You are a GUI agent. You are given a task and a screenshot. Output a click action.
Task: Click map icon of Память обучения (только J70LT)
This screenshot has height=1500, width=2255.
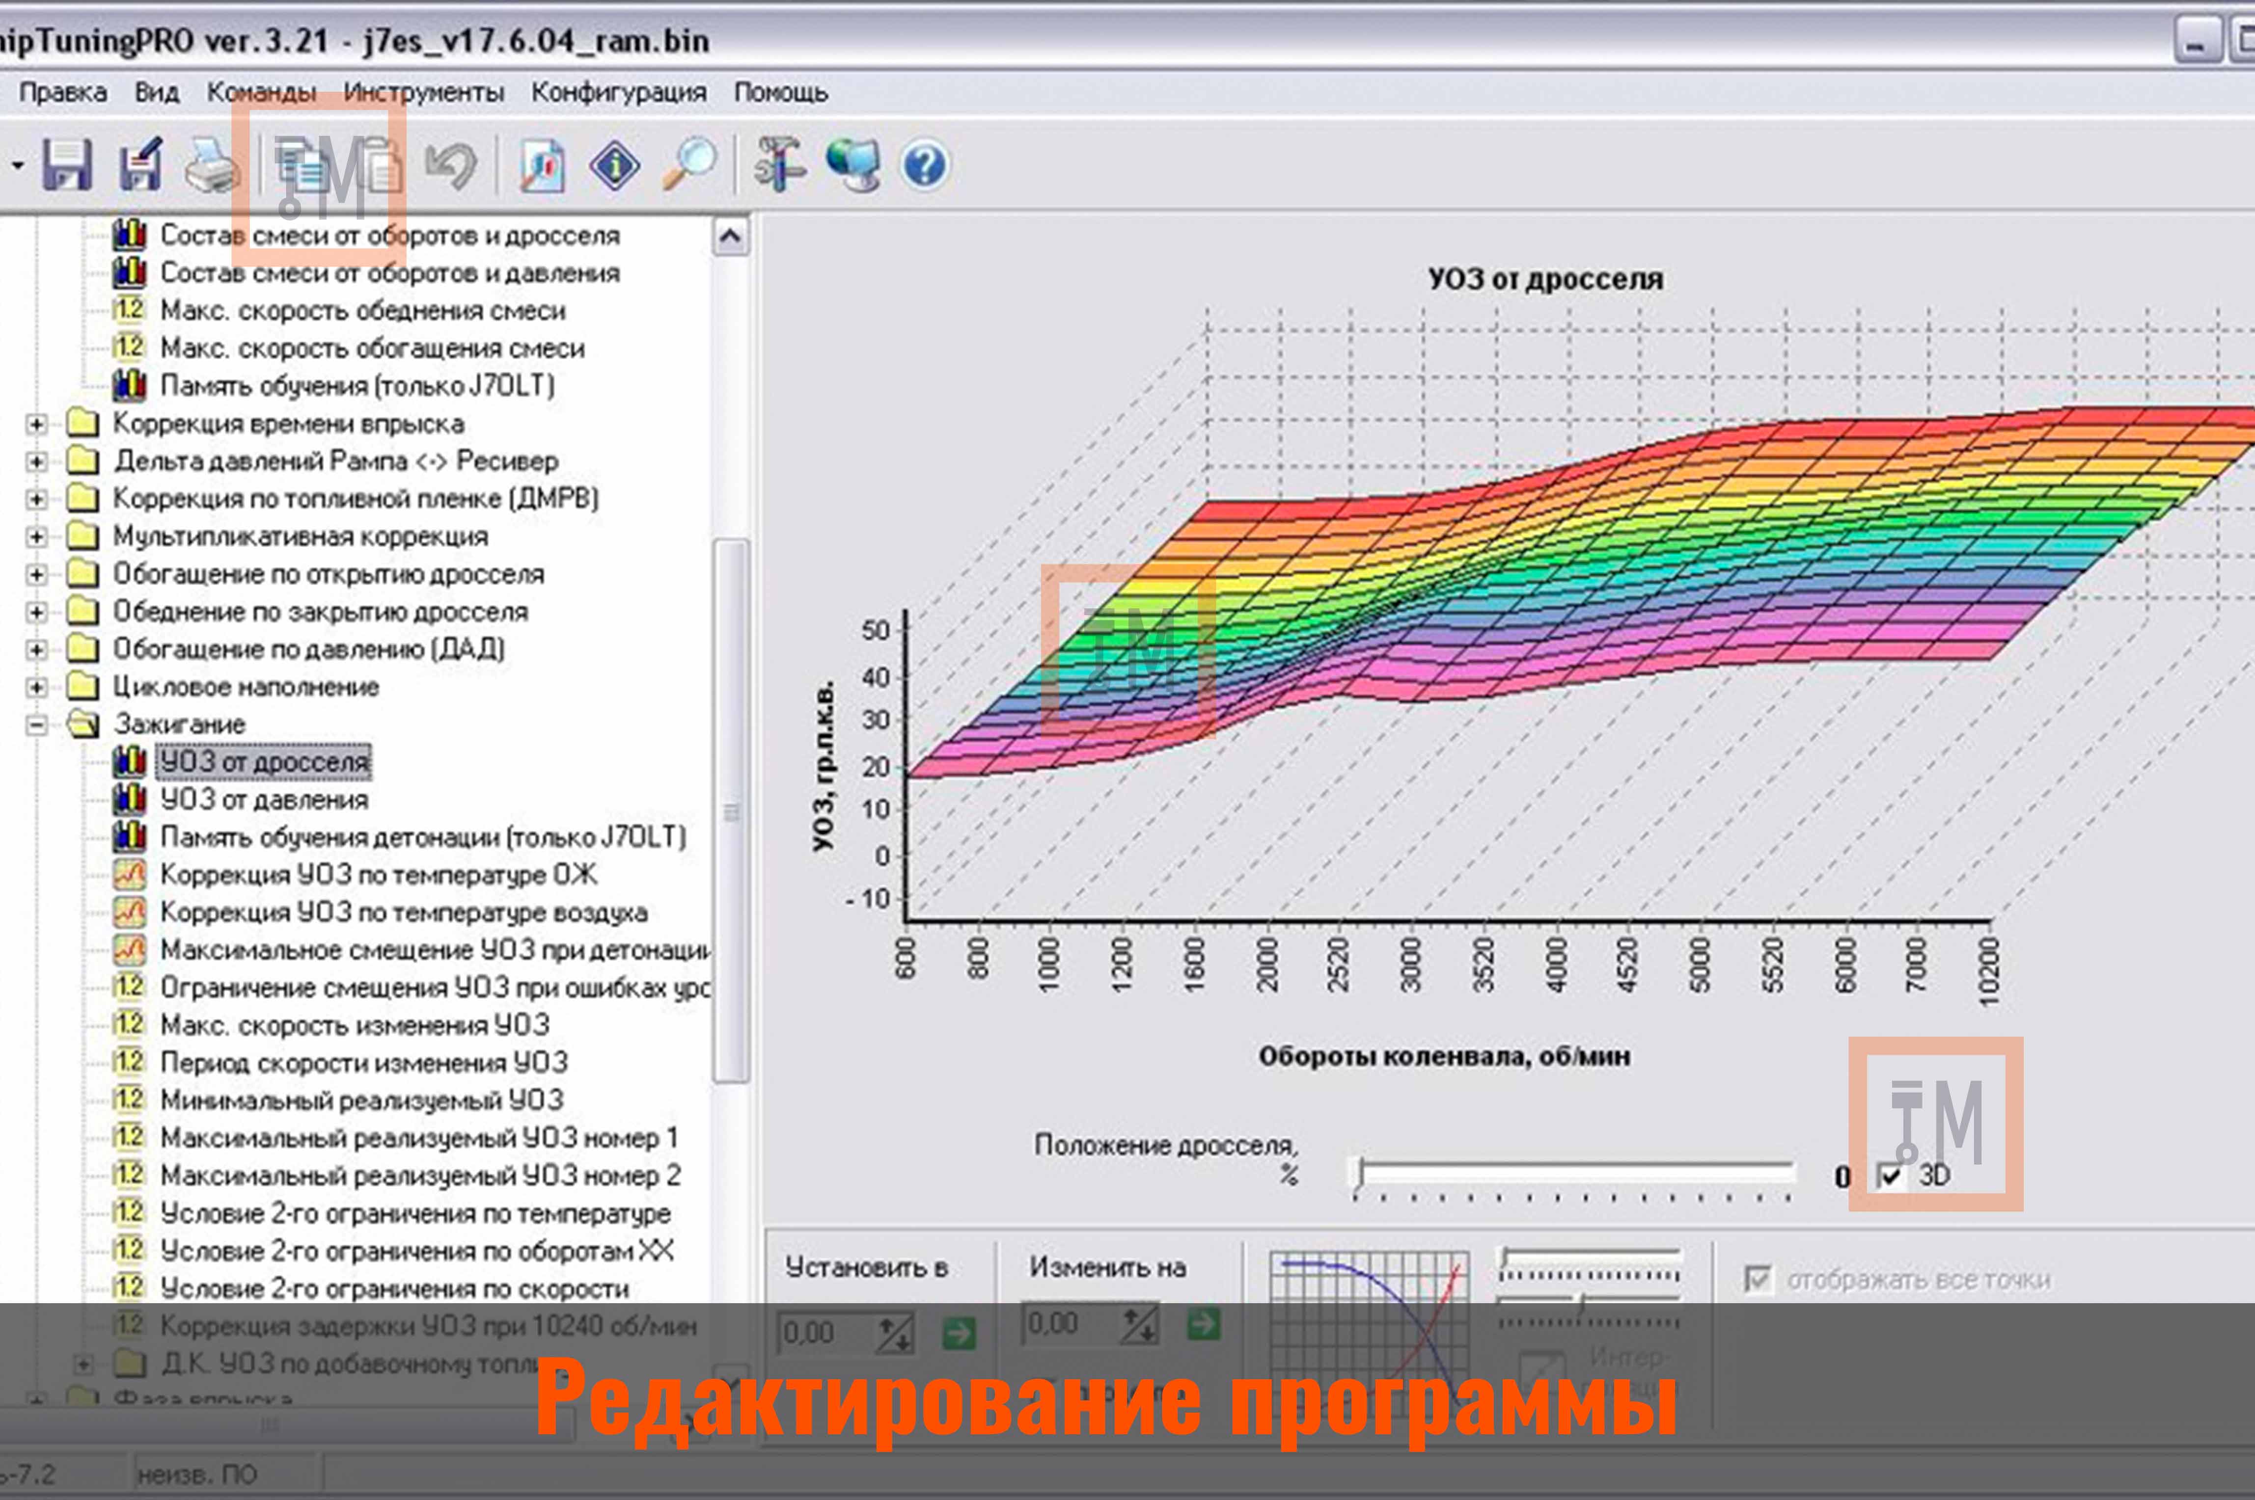[x=129, y=385]
